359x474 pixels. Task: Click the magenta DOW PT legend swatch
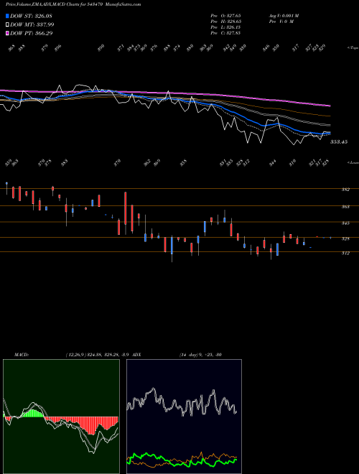click(8, 33)
